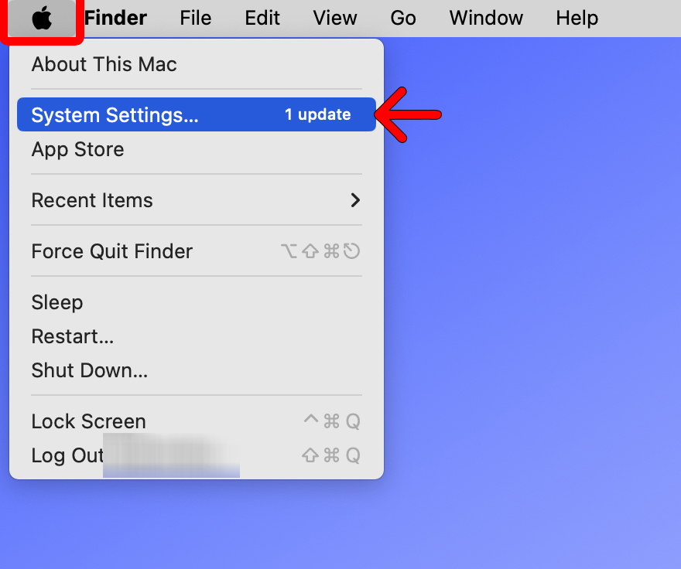Open the Go menu
The height and width of the screenshot is (569, 681).
(x=403, y=18)
